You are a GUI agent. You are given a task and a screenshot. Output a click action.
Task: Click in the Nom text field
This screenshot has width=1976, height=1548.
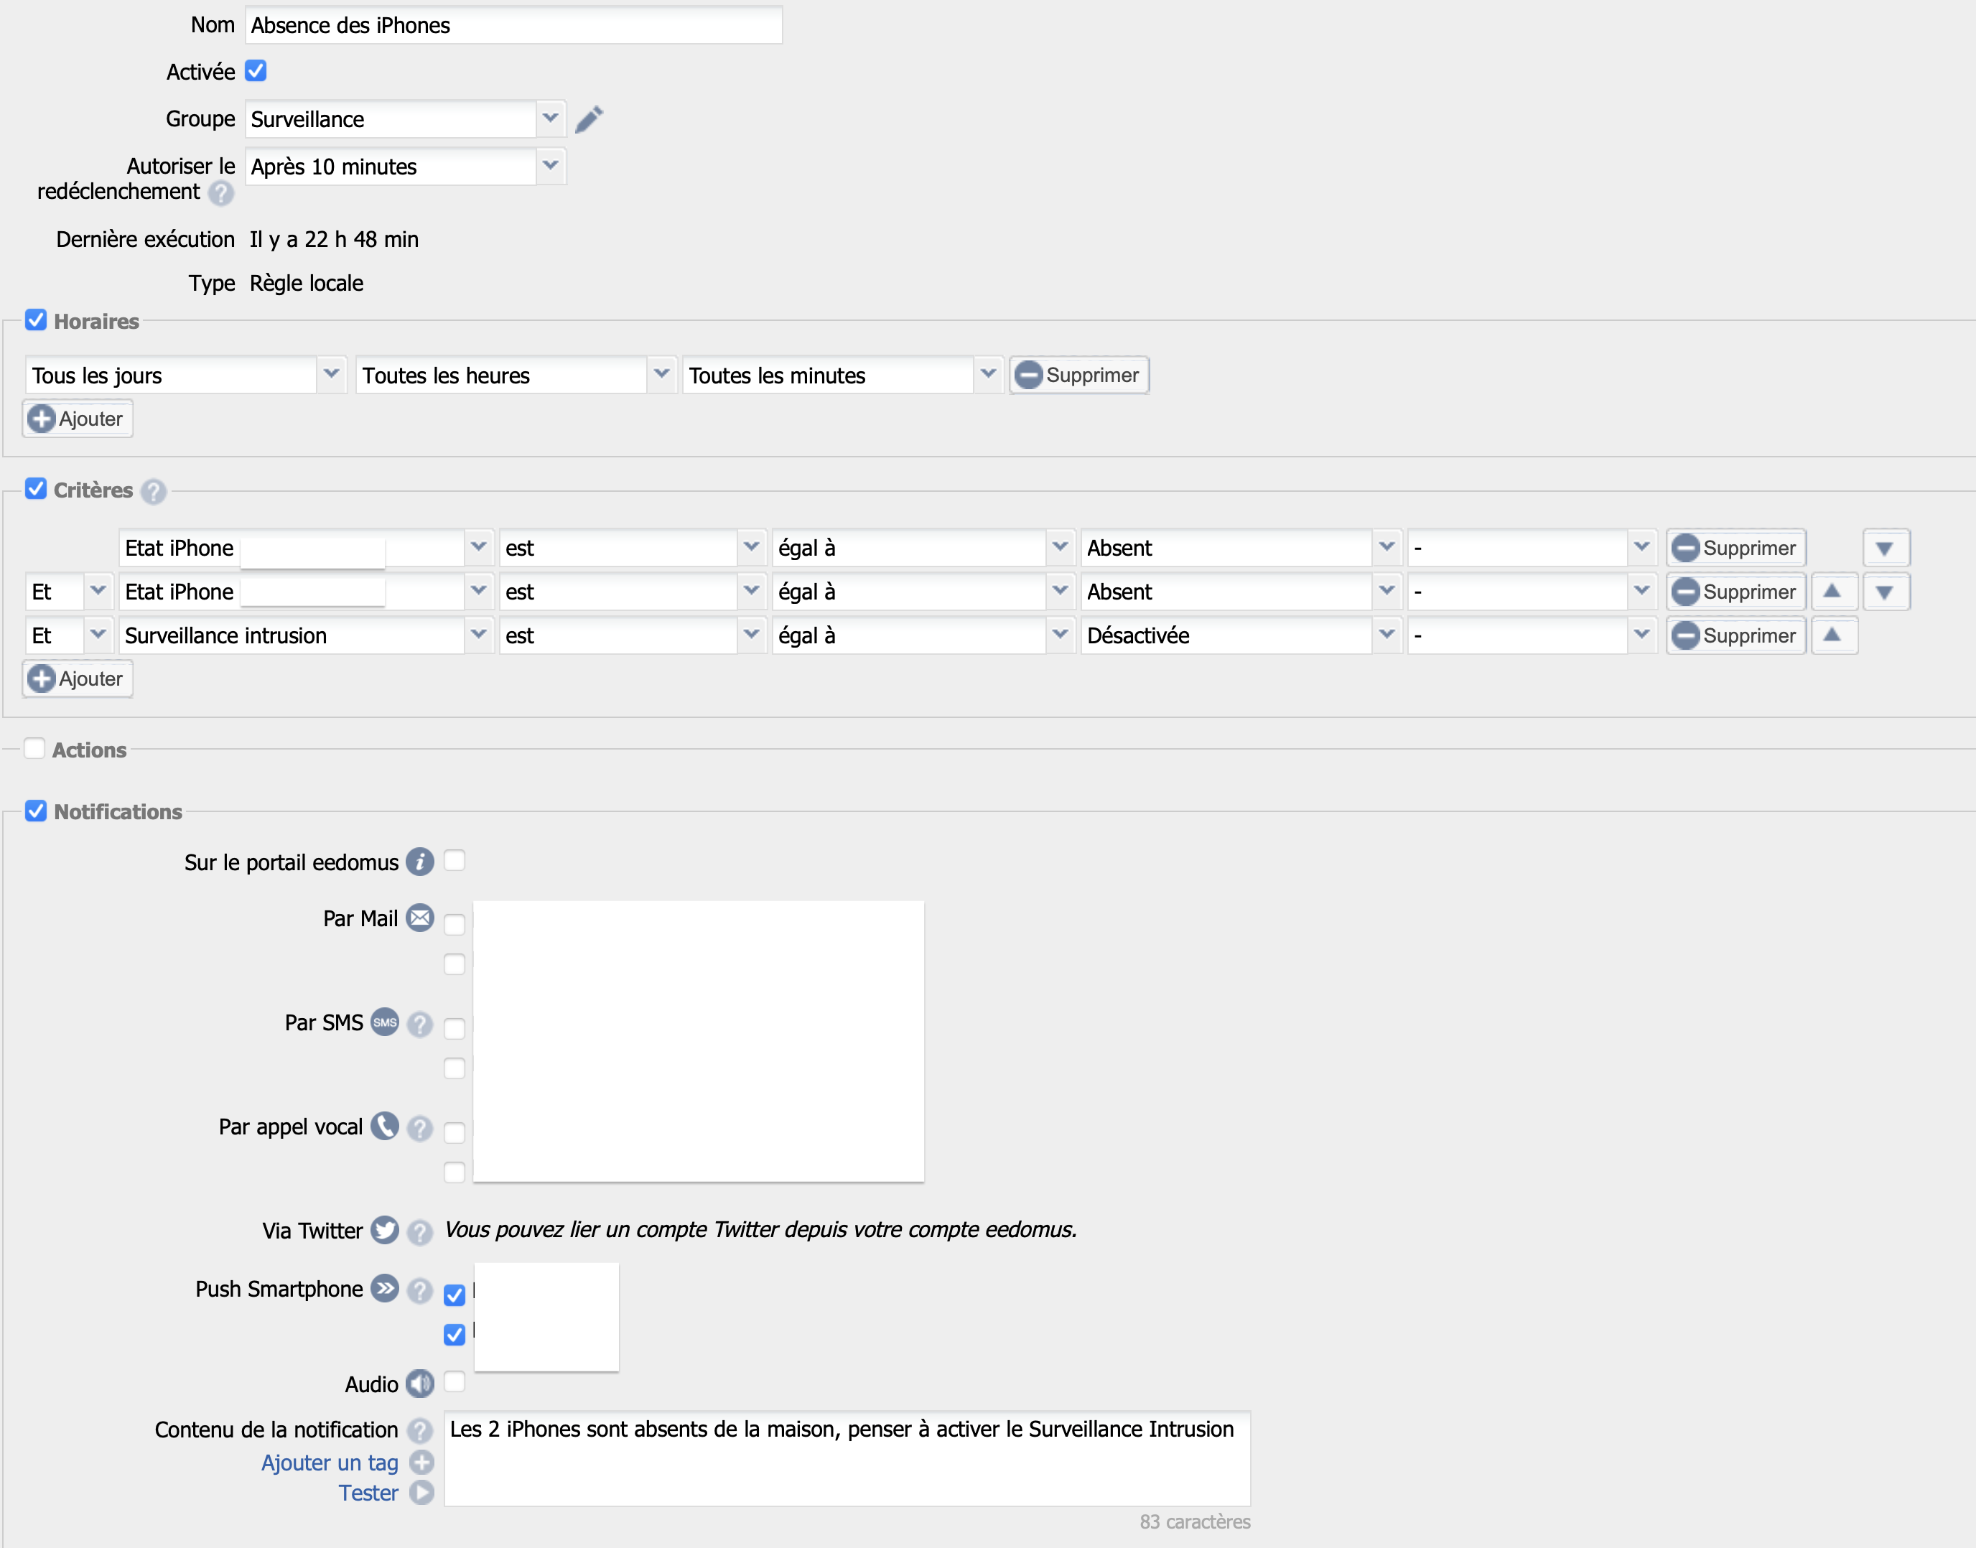(x=513, y=25)
